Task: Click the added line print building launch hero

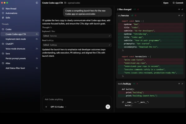Action: (x=151, y=96)
